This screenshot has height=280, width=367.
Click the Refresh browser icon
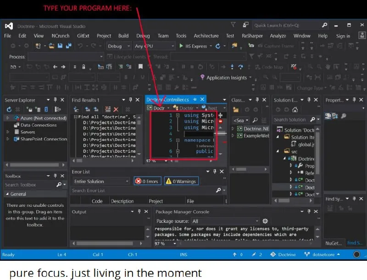coord(218,46)
